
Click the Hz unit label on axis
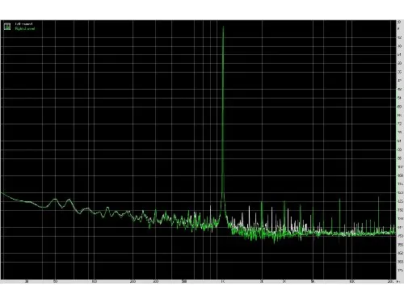pos(398,282)
